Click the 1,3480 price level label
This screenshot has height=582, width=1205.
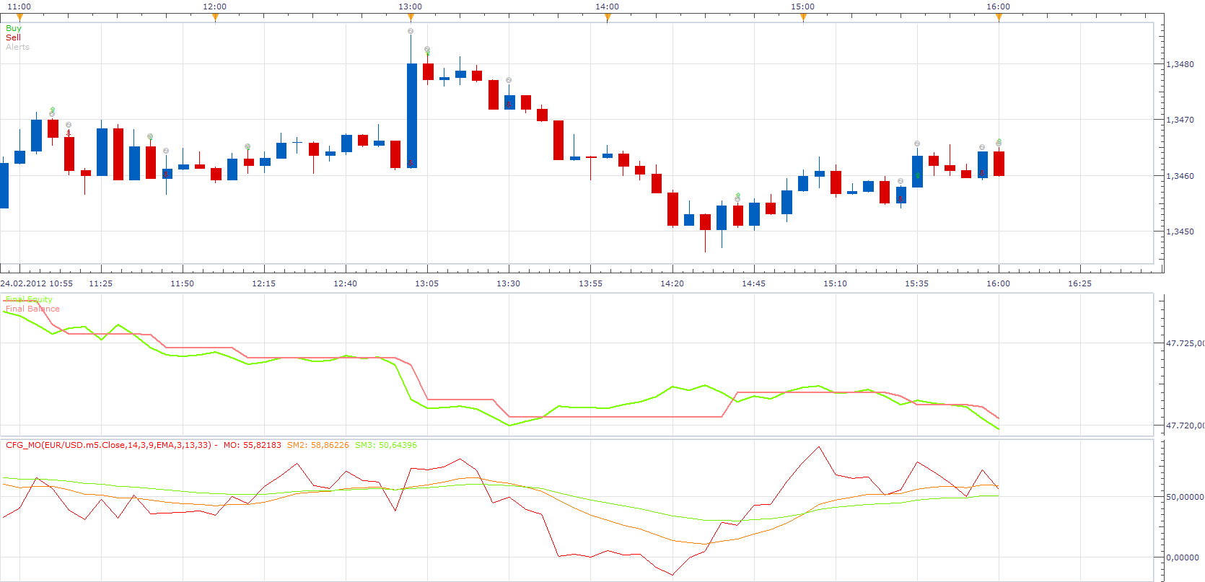coord(1180,64)
